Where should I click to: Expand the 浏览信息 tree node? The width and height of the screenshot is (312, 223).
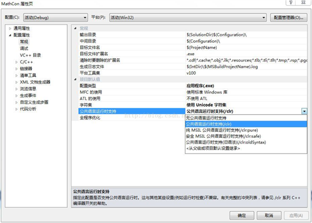pos(16,89)
